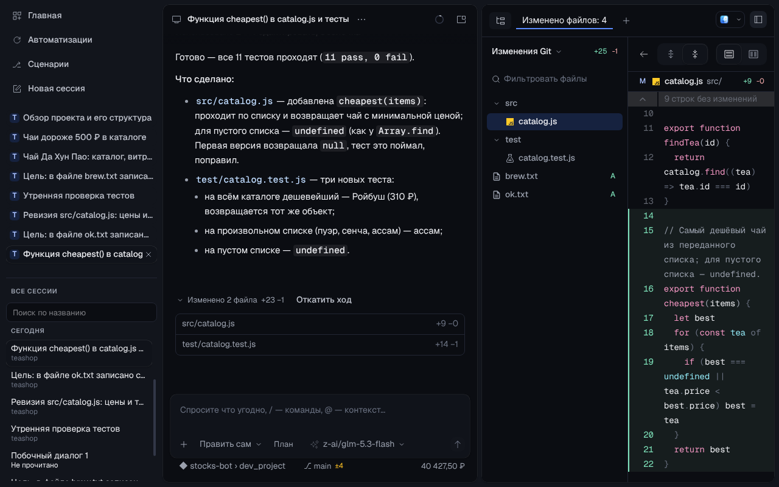The height and width of the screenshot is (487, 779).
Task: Click the src/catalog.js link in the response
Action: point(234,101)
